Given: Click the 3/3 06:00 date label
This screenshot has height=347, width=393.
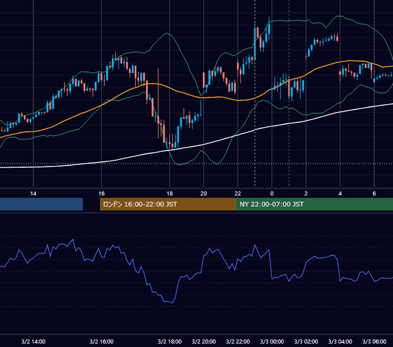Looking at the screenshot, I should point(374,341).
